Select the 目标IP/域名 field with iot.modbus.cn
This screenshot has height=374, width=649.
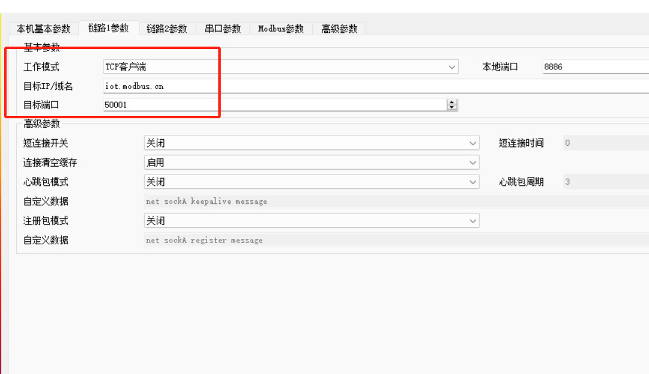coord(239,85)
